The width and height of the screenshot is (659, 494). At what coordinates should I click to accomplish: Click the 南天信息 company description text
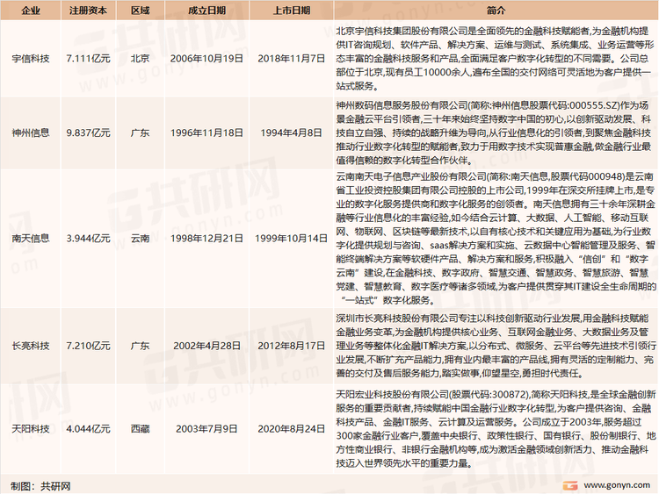coord(495,239)
